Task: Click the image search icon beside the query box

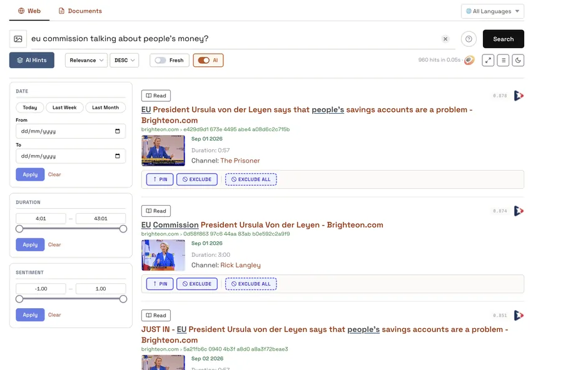Action: [18, 39]
